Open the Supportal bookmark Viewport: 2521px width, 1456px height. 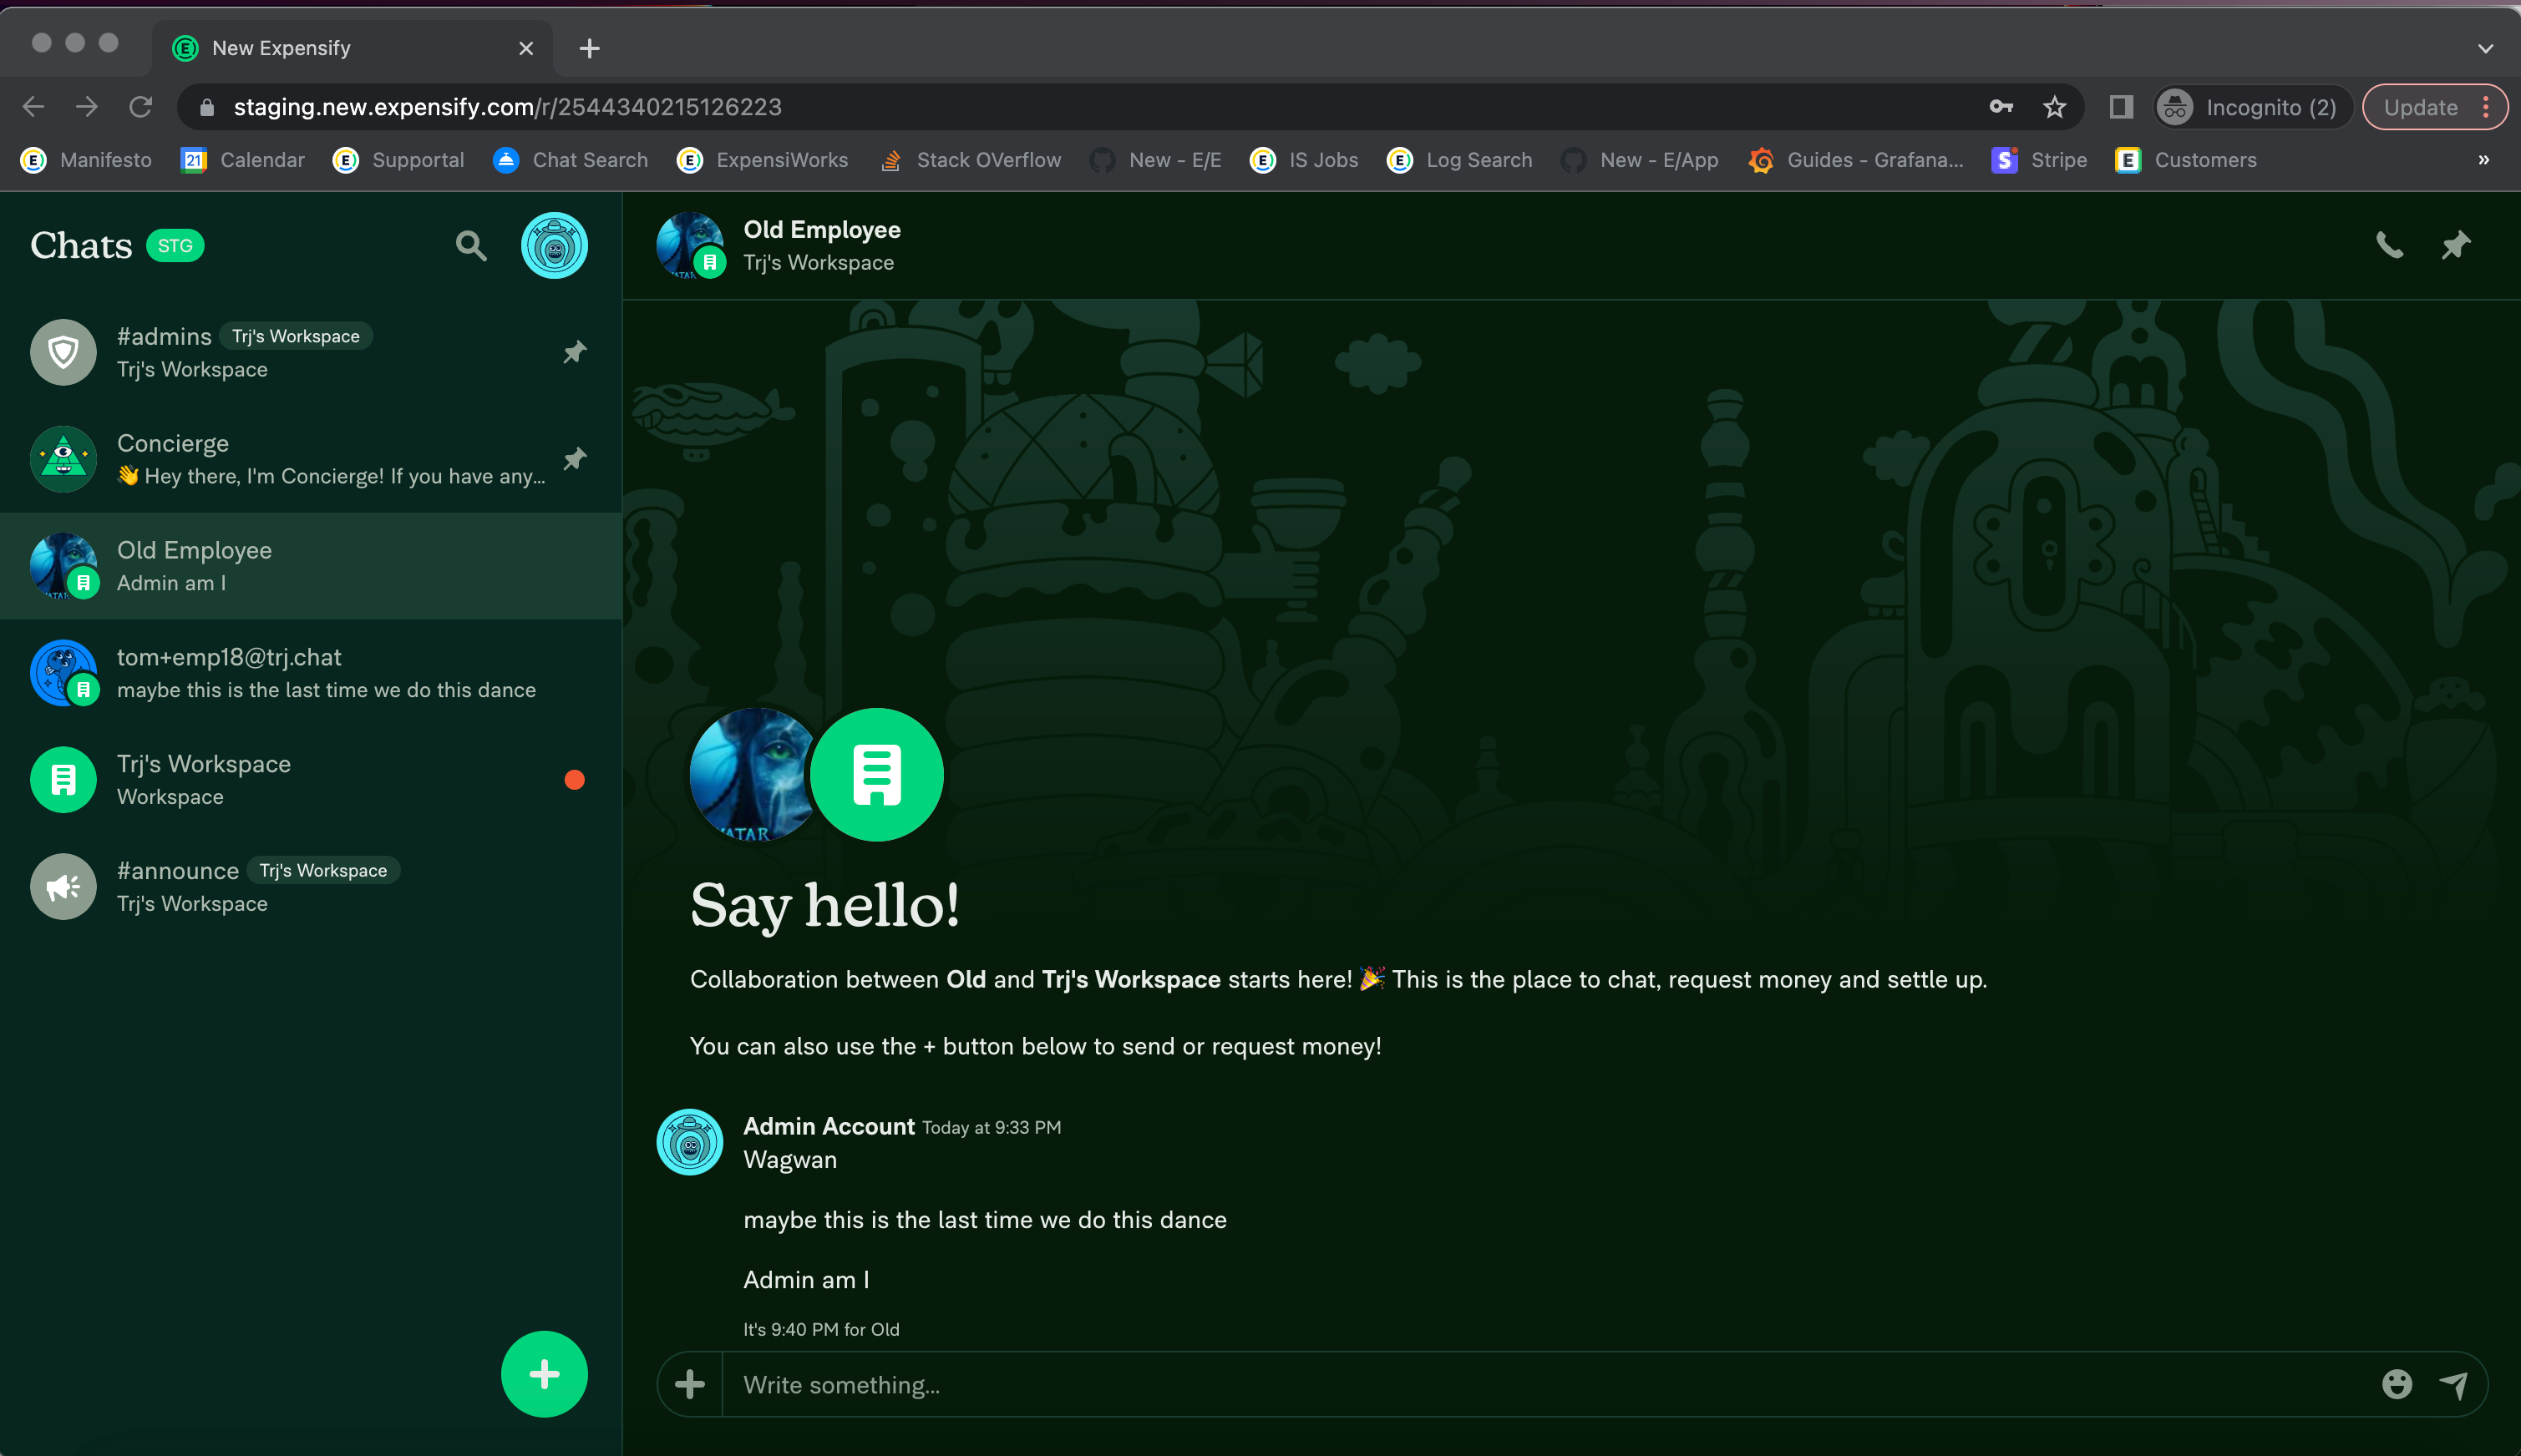coord(399,160)
